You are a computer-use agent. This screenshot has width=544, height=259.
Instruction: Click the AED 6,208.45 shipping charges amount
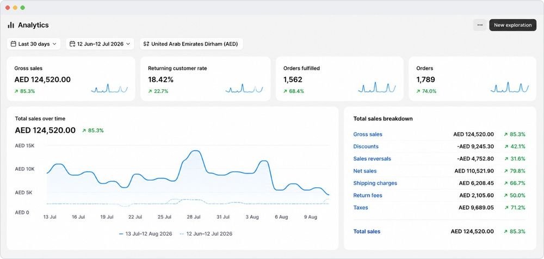click(477, 183)
